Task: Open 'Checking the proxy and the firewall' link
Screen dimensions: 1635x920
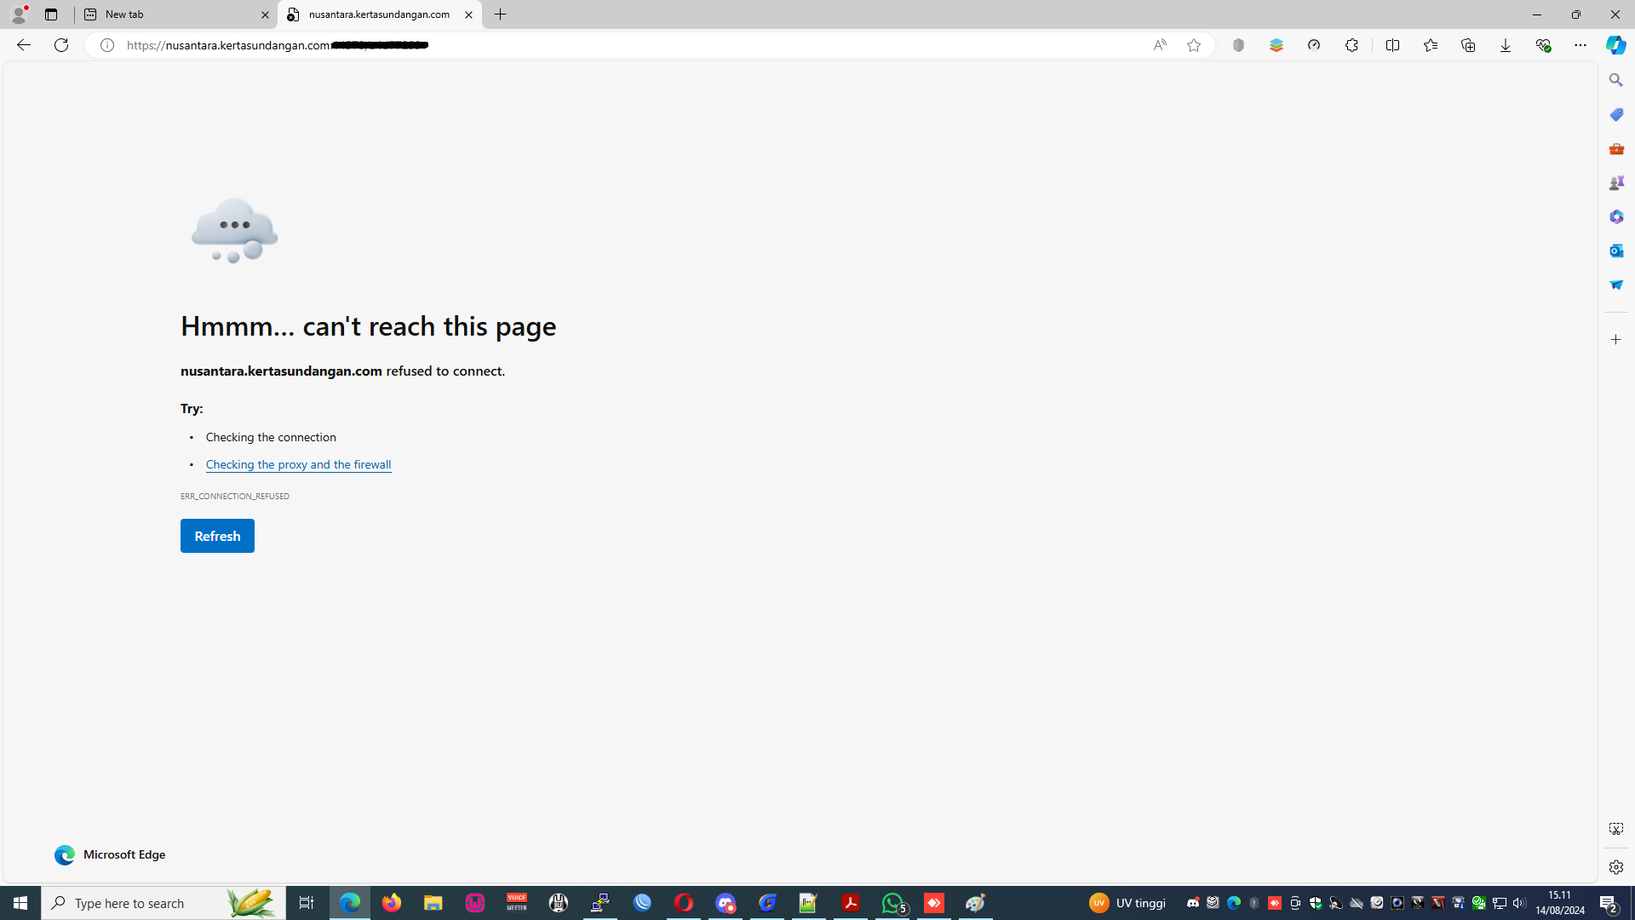Action: (x=298, y=464)
